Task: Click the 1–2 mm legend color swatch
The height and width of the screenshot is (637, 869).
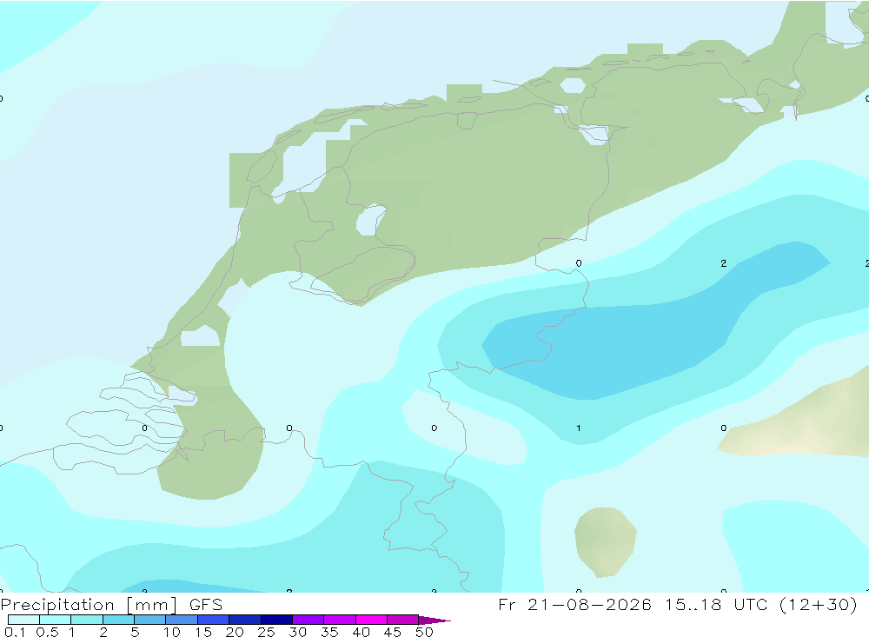Action: click(x=87, y=620)
